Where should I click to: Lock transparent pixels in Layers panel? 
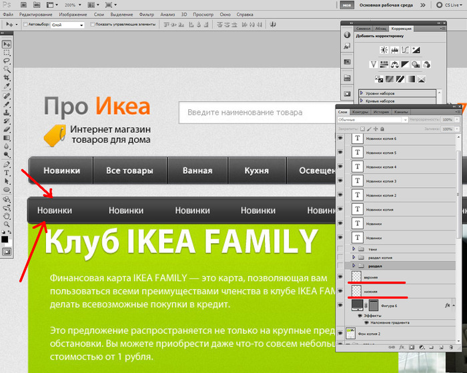(362, 129)
